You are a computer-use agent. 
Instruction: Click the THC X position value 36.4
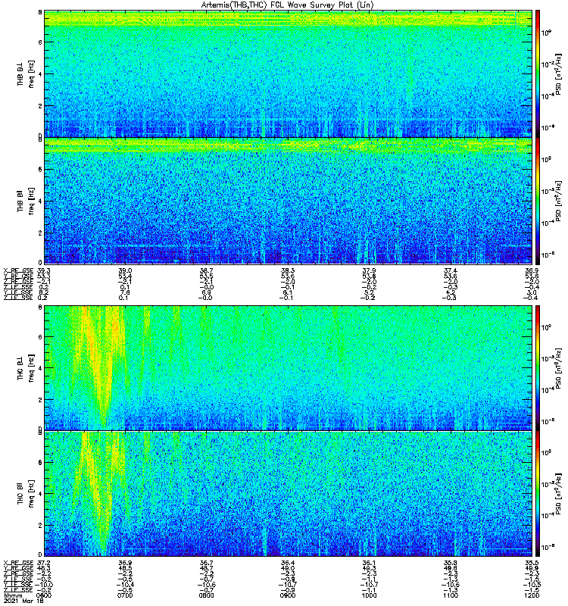click(x=288, y=563)
